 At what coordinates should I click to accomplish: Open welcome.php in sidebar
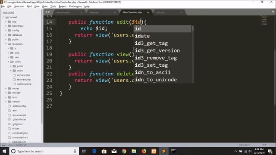[24, 84]
